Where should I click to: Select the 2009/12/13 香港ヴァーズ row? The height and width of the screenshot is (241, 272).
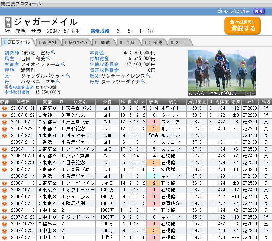[136, 142]
